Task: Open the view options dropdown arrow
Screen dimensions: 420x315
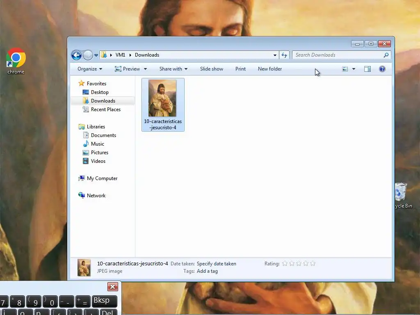Action: (x=354, y=69)
